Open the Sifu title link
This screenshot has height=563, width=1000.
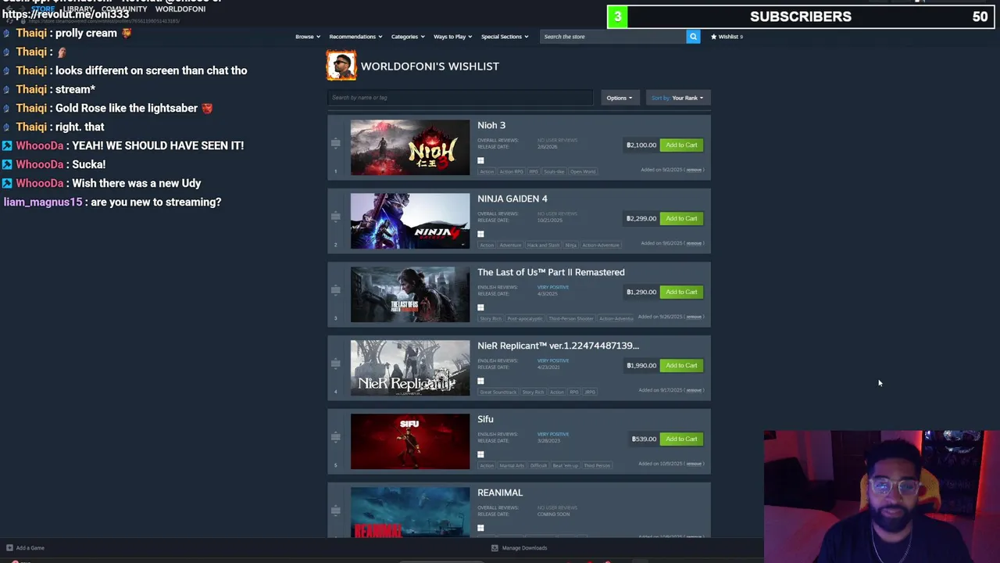[x=485, y=419]
